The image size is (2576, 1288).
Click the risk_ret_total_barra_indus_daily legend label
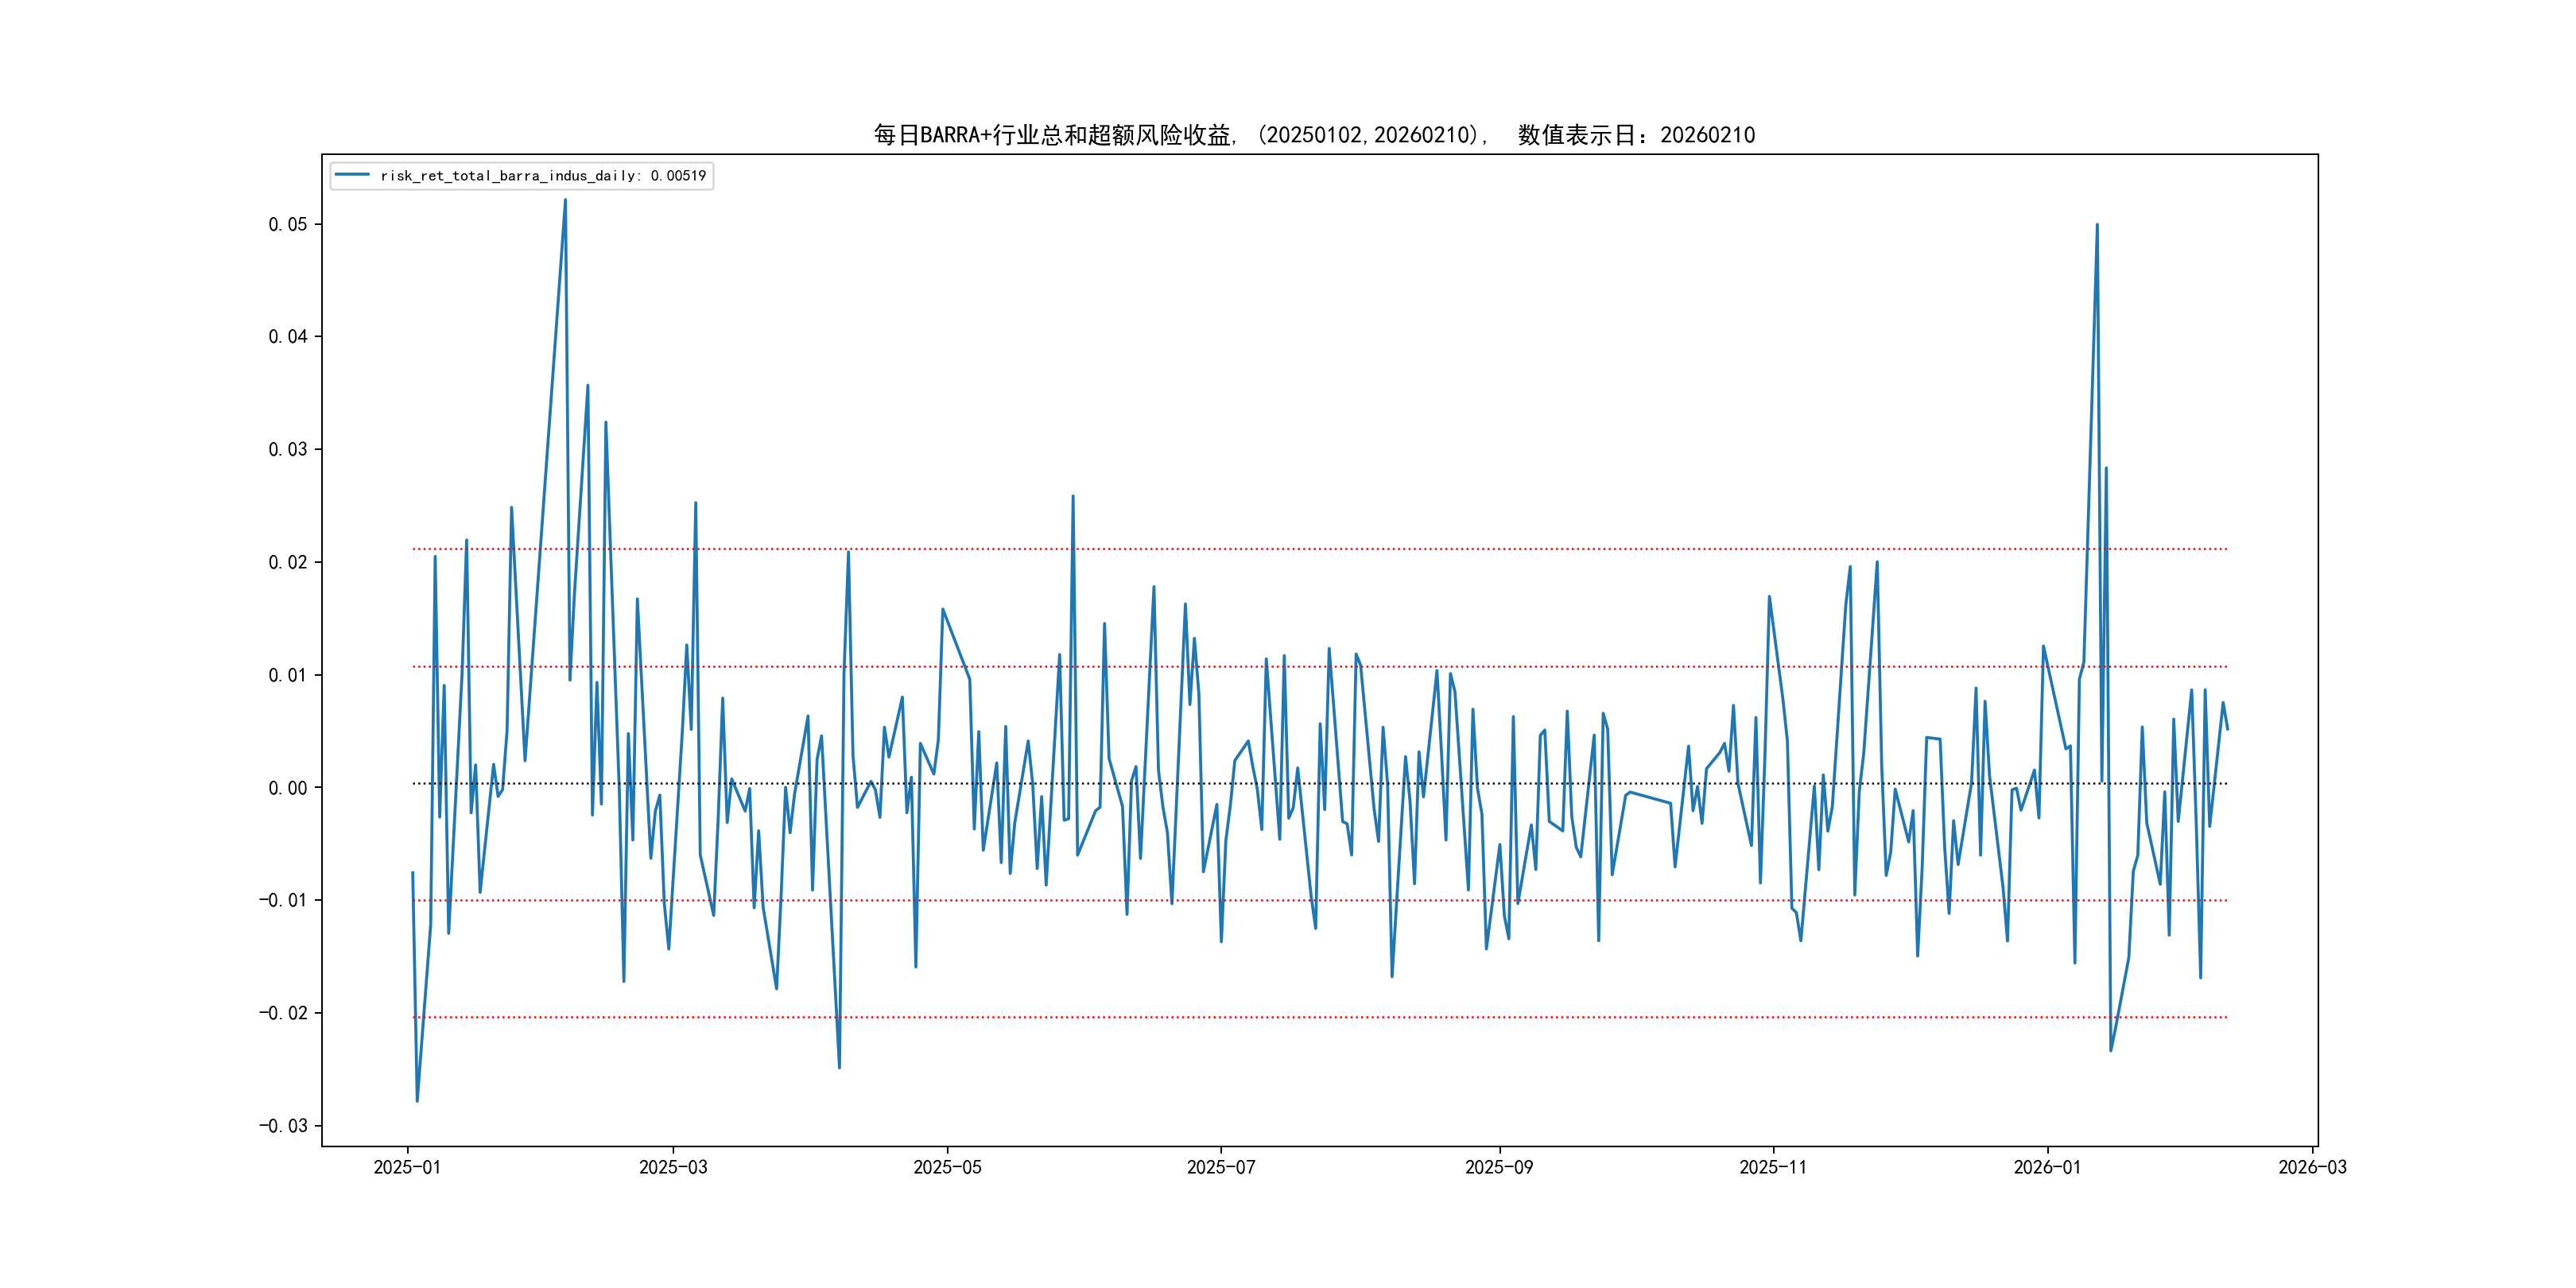pos(543,176)
